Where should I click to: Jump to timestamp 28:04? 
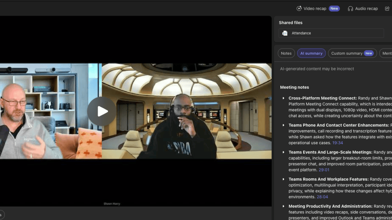click(x=322, y=197)
